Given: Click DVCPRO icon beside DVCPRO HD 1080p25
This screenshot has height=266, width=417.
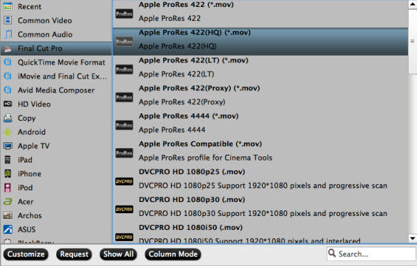Looking at the screenshot, I should (x=124, y=181).
